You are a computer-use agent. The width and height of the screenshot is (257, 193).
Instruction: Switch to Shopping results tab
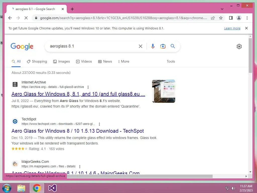pos(37,62)
